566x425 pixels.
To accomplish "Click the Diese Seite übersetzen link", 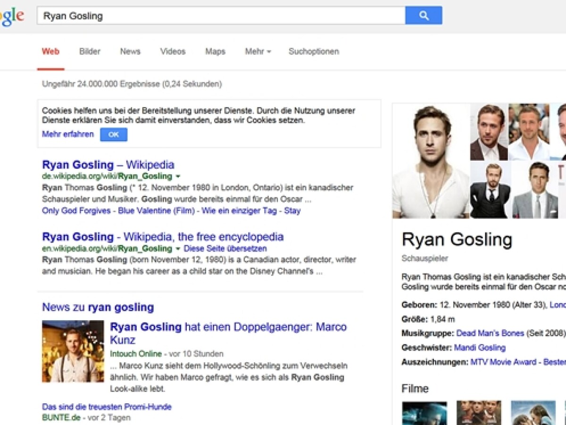I will click(x=225, y=249).
